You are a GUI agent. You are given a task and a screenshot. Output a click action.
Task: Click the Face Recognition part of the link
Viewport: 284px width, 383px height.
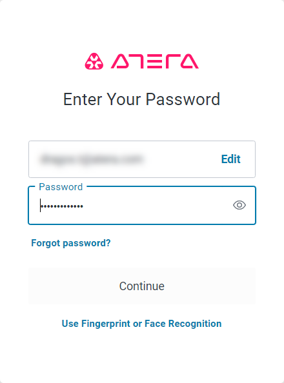pyautogui.click(x=183, y=324)
